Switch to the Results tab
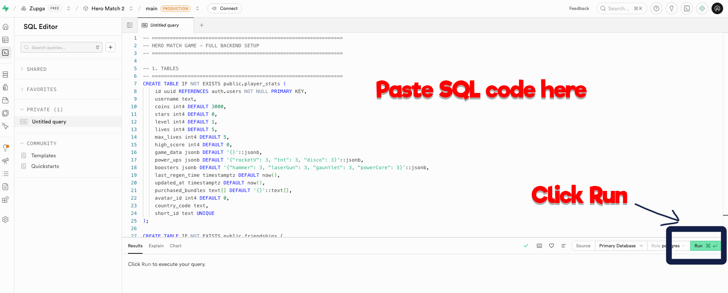Screen dimensions: 728x293 135,246
